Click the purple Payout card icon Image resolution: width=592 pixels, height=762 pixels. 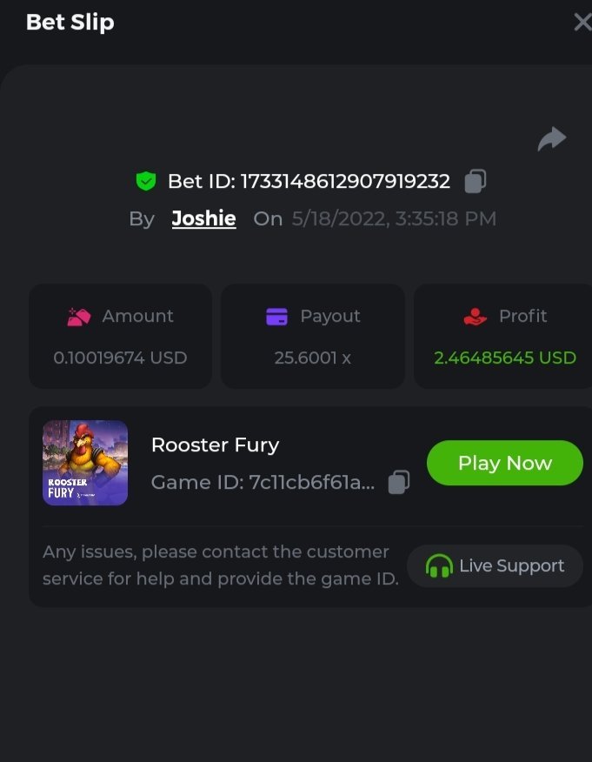pyautogui.click(x=276, y=317)
